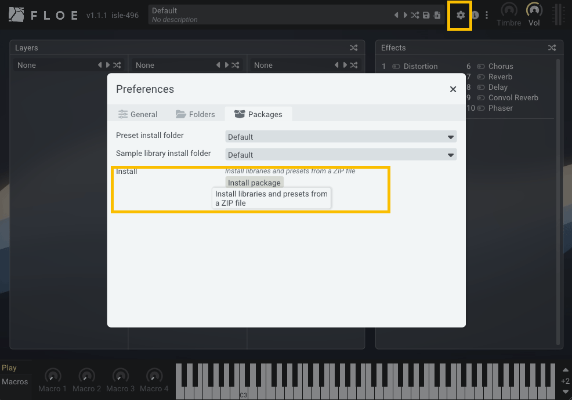Open the first layer's None instrument selector
The image size is (572, 400).
55,66
